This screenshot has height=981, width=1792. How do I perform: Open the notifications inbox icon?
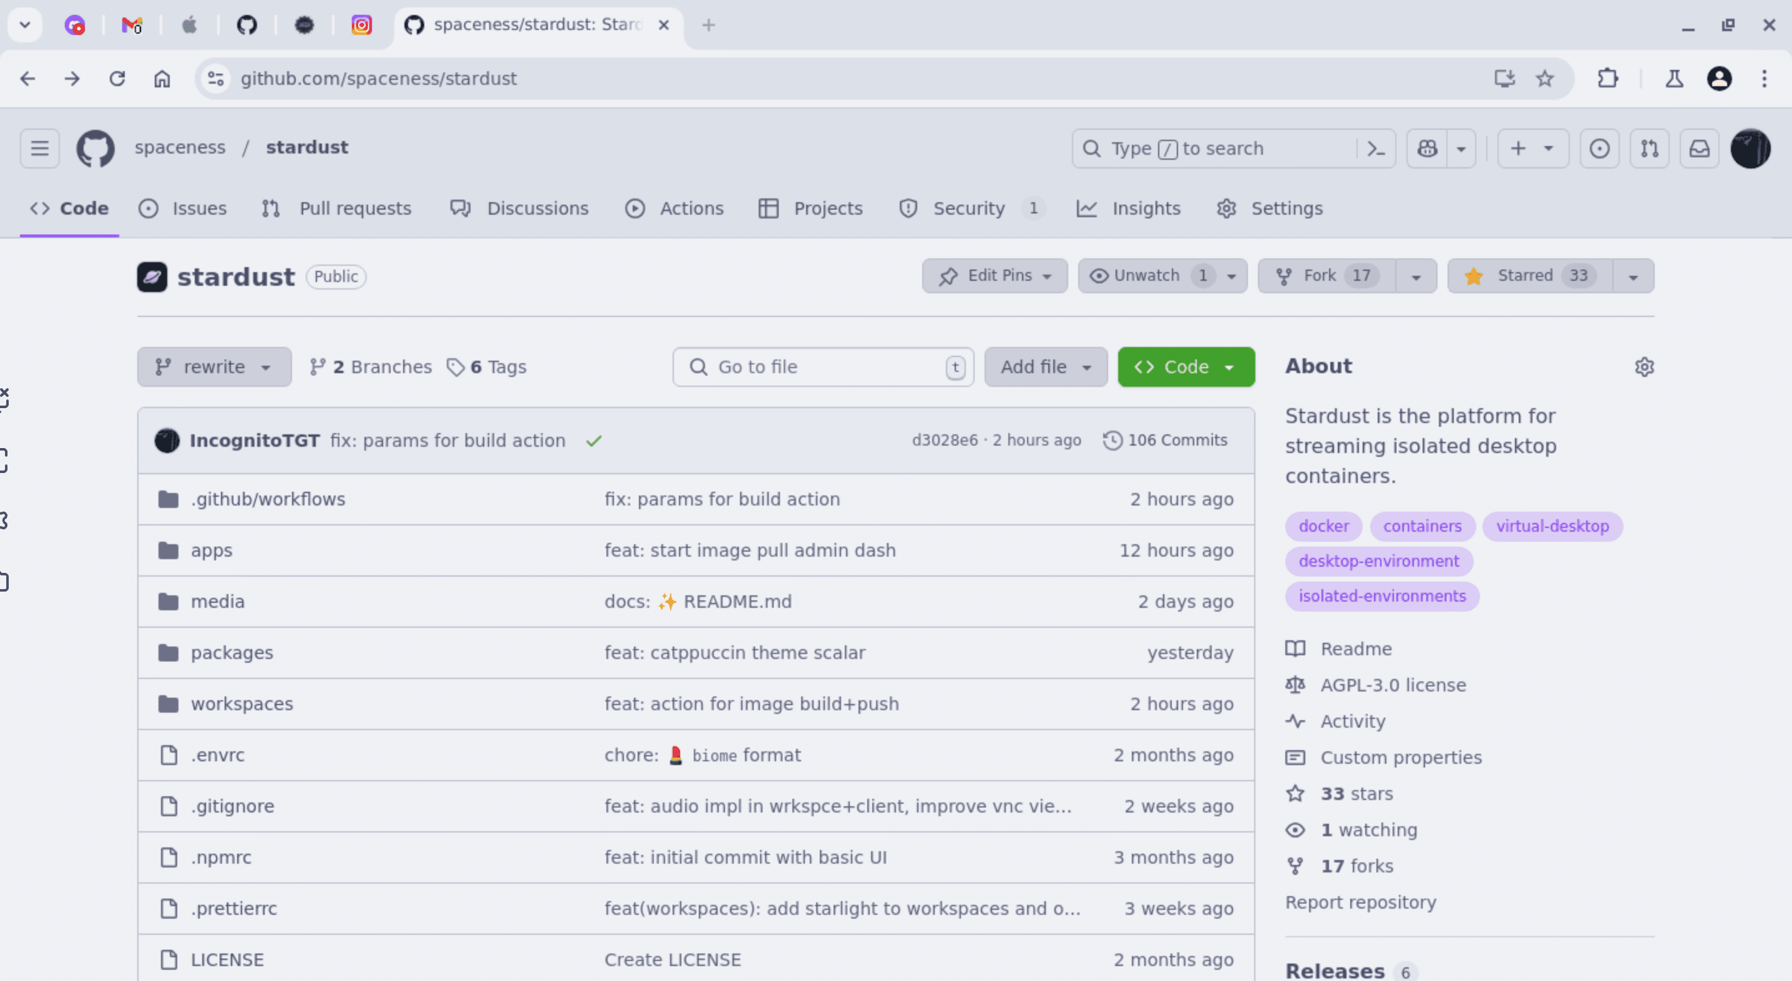tap(1699, 148)
